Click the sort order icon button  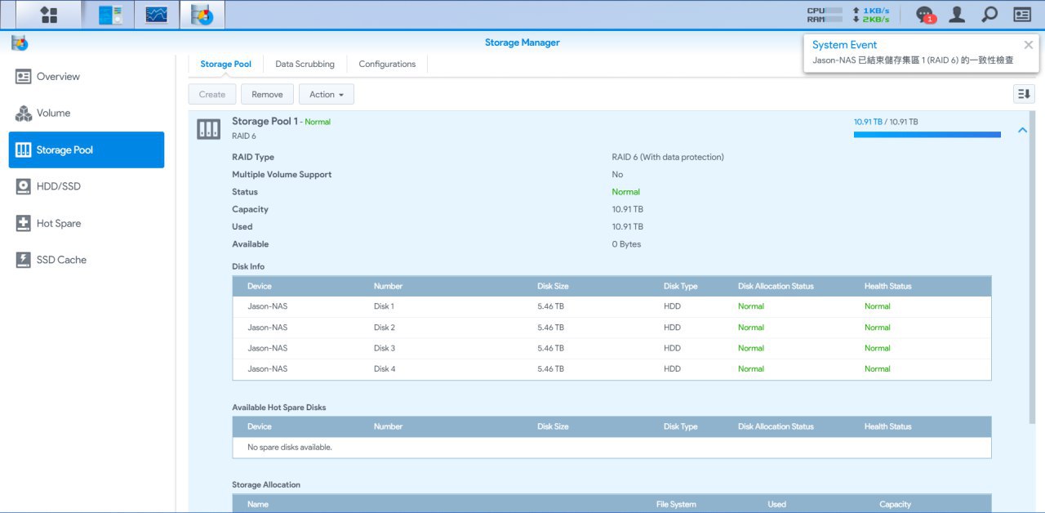(1023, 94)
